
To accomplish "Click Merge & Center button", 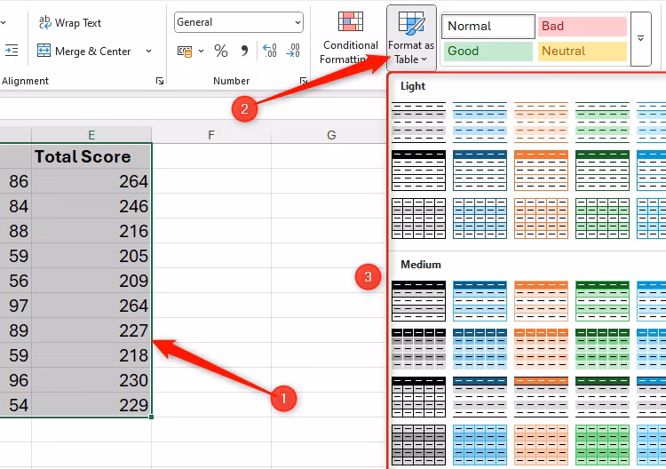I will [83, 52].
